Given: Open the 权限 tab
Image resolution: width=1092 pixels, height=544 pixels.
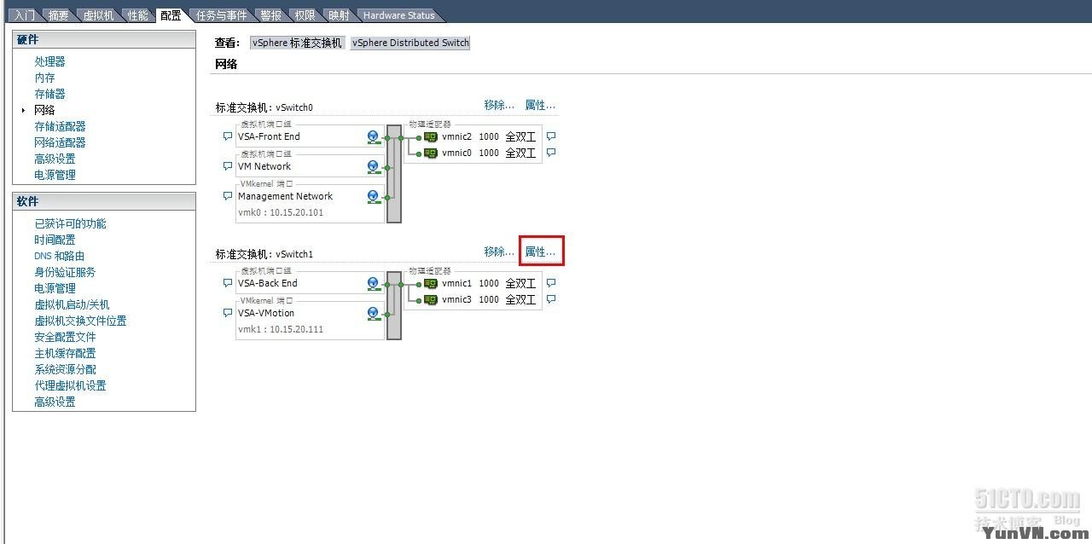Looking at the screenshot, I should (x=305, y=15).
